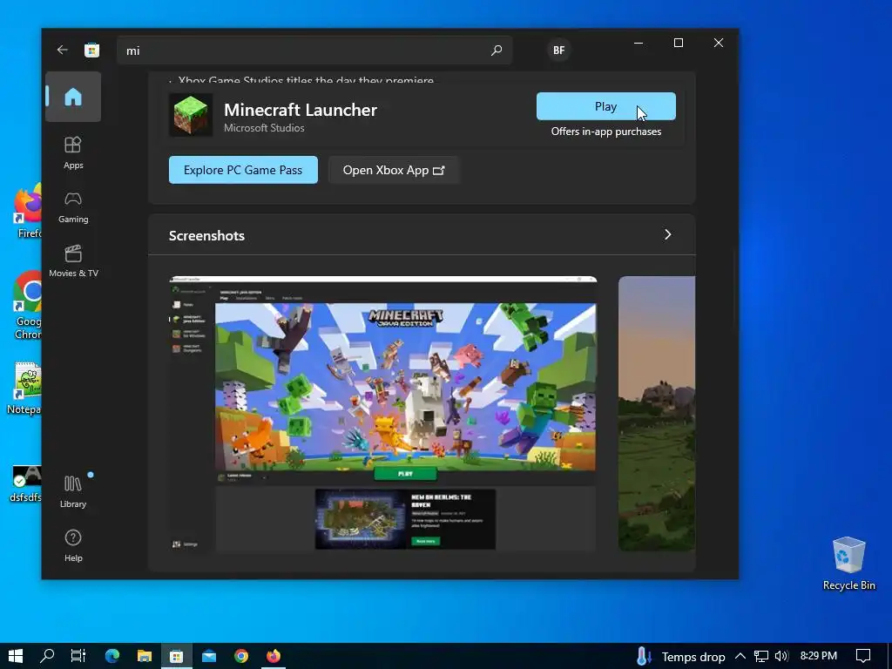The height and width of the screenshot is (669, 892).
Task: Click the Play button for Minecraft Launcher
Action: coord(606,106)
